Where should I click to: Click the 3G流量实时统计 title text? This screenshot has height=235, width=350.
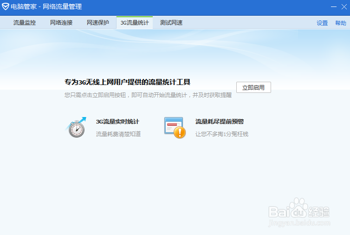click(x=117, y=122)
